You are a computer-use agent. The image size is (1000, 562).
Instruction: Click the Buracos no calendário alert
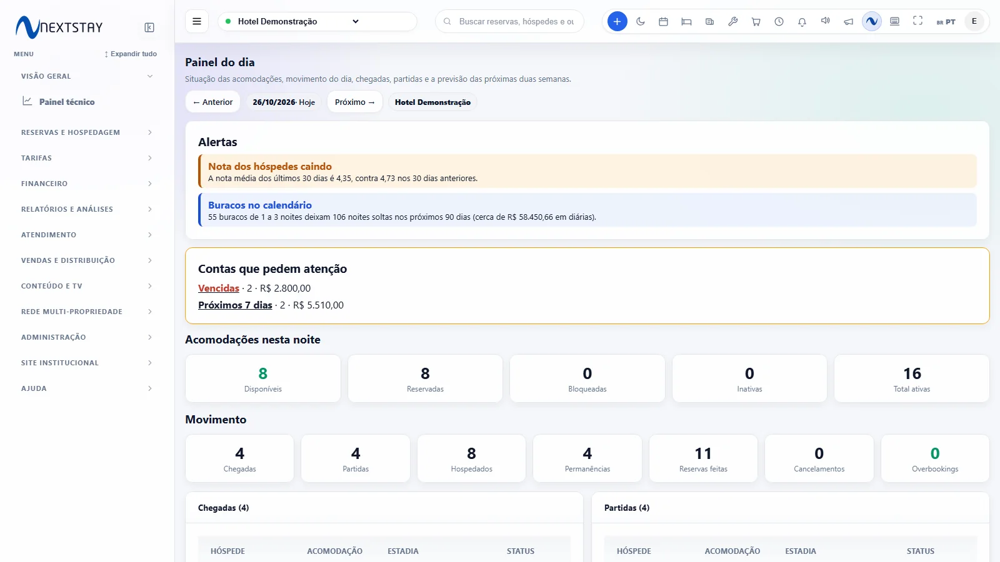587,210
